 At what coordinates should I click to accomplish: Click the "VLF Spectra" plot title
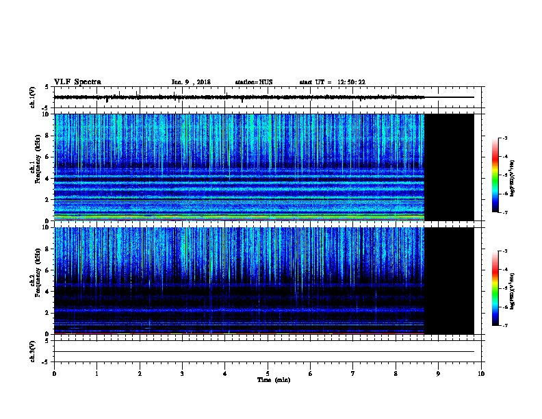coord(77,82)
